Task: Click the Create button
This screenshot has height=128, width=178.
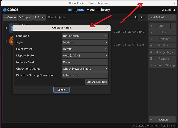Action: click(10, 17)
